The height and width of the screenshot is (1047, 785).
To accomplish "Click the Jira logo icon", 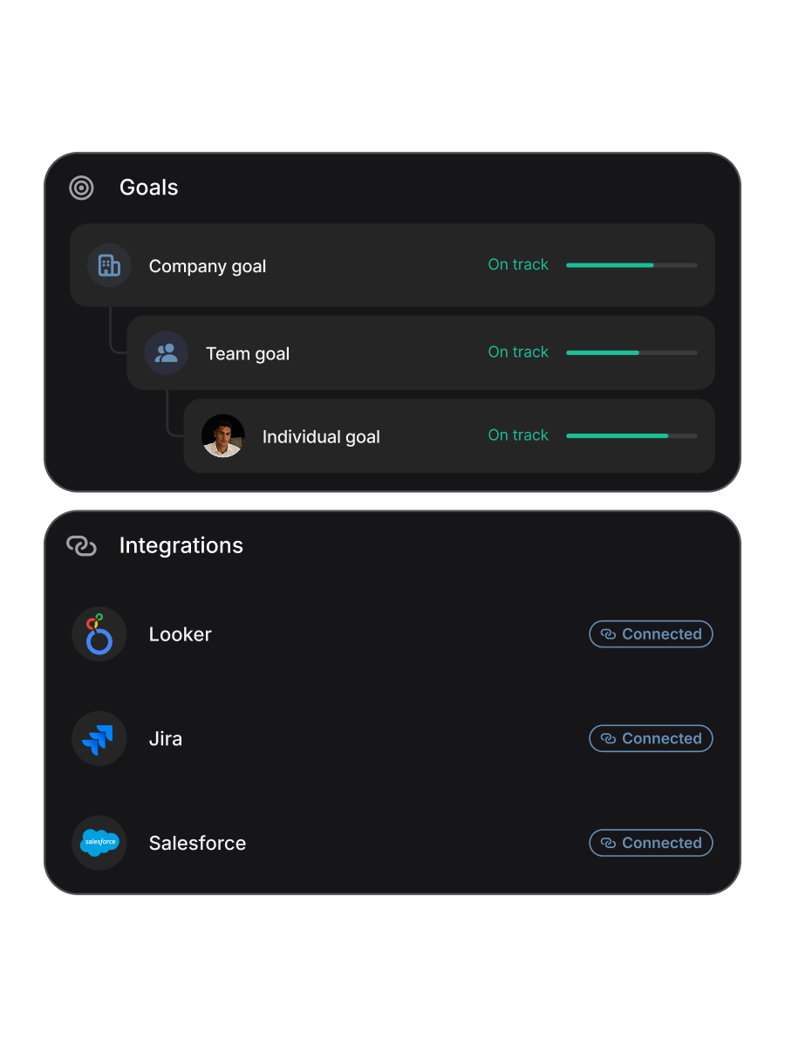I will (x=99, y=739).
